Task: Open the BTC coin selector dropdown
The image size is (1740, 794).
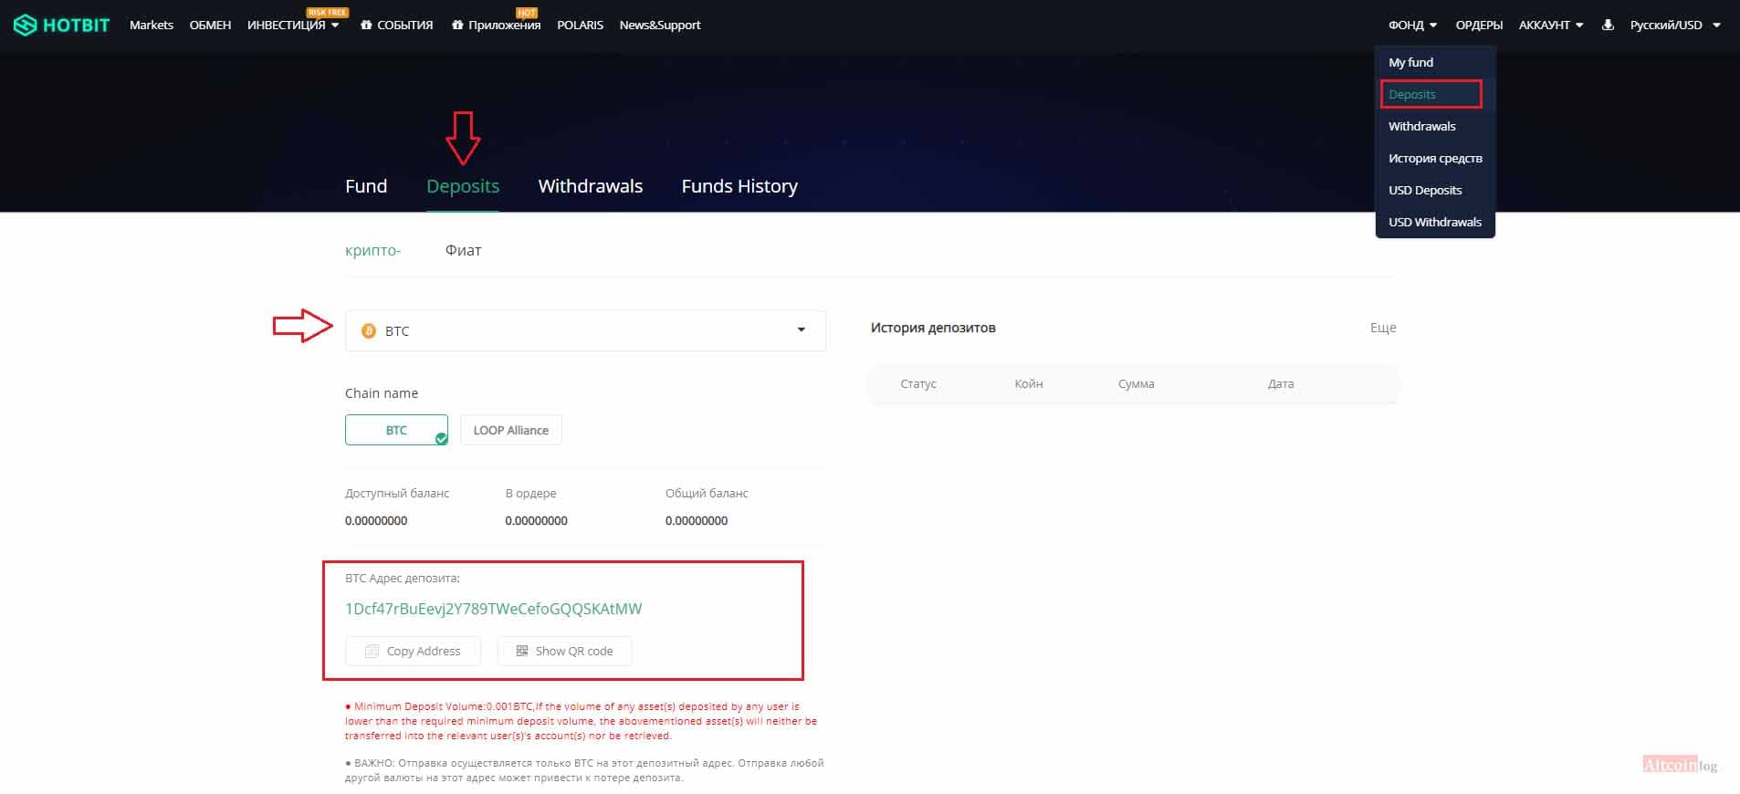Action: coord(585,330)
